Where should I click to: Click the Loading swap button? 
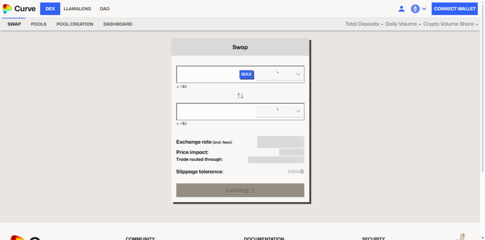click(x=240, y=190)
